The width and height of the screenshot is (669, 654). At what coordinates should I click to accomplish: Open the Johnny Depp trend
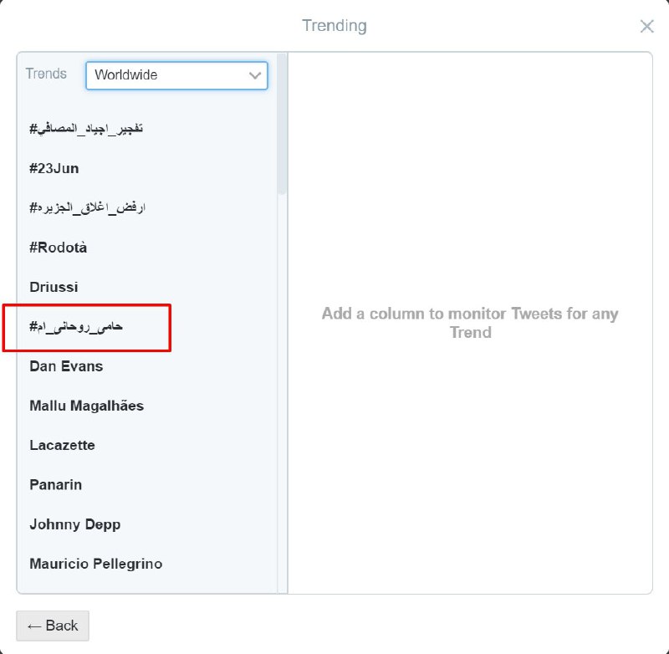point(74,524)
